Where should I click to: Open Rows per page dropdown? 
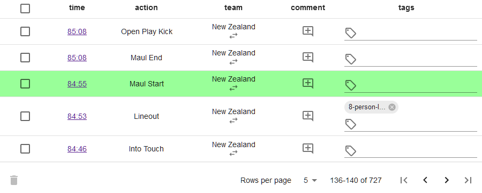coord(310,180)
